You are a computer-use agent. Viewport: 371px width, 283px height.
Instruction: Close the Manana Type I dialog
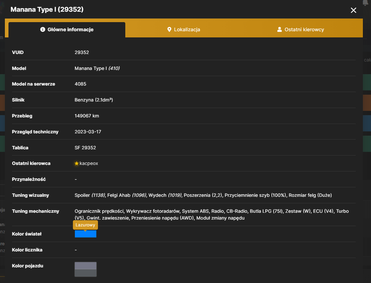(x=353, y=10)
